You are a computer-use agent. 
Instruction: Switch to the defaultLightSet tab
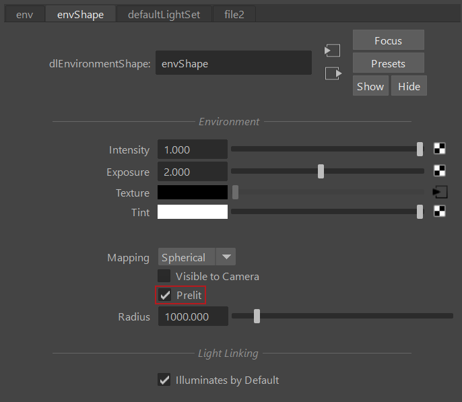[164, 14]
